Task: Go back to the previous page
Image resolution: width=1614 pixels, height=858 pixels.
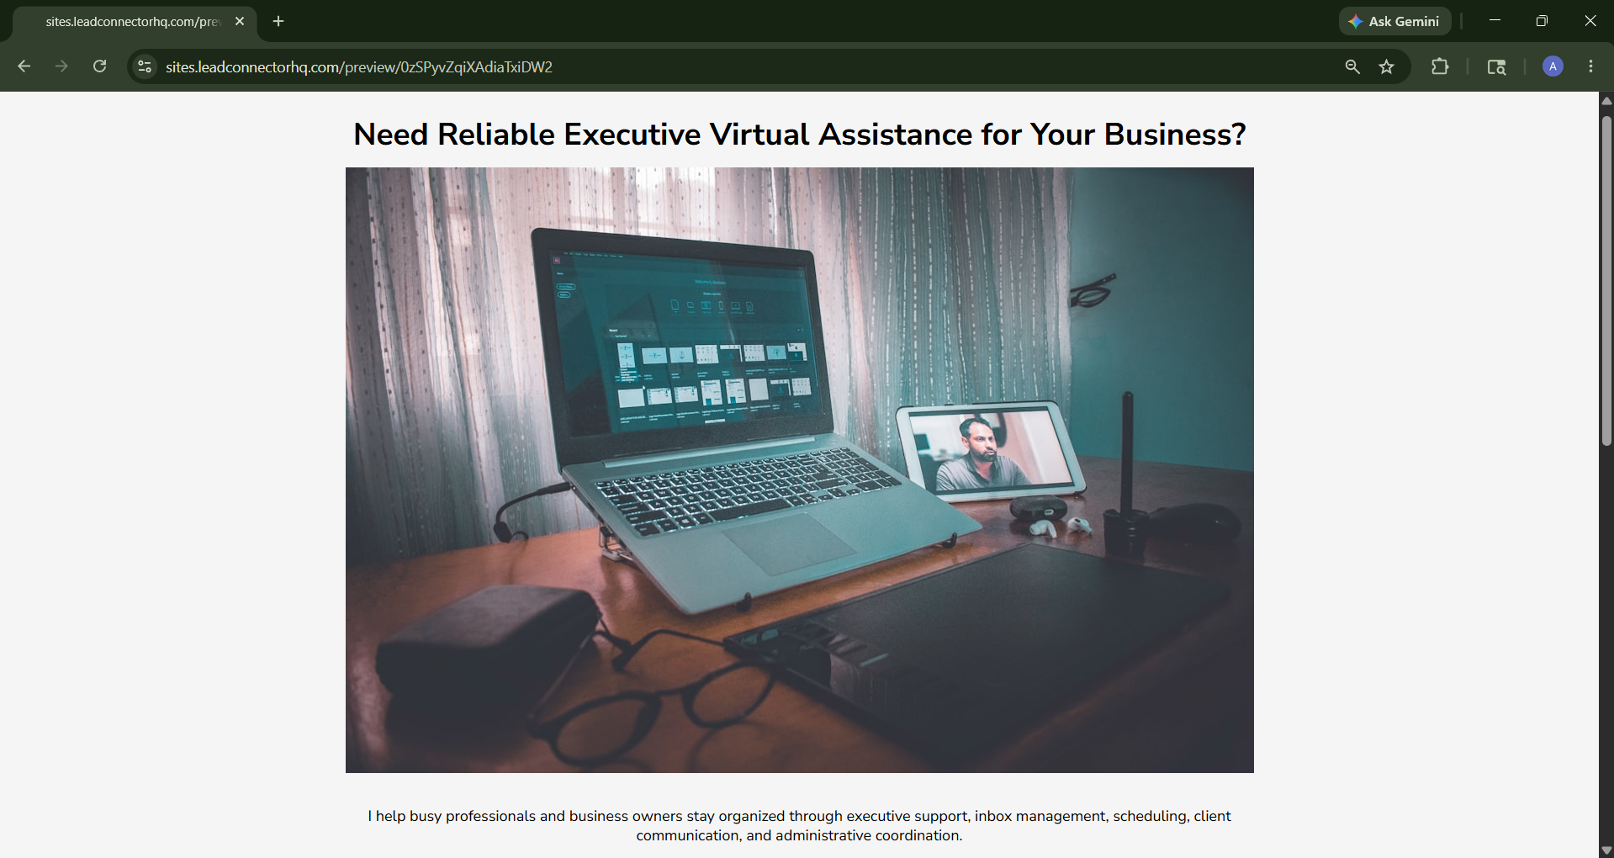Action: pos(24,66)
